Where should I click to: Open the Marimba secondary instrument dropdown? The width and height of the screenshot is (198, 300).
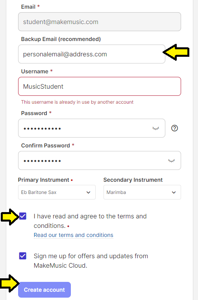pyautogui.click(x=142, y=192)
